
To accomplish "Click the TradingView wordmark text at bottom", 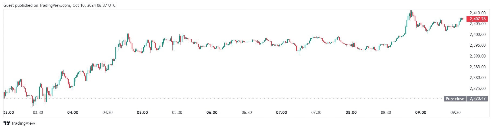I will pyautogui.click(x=23, y=123).
